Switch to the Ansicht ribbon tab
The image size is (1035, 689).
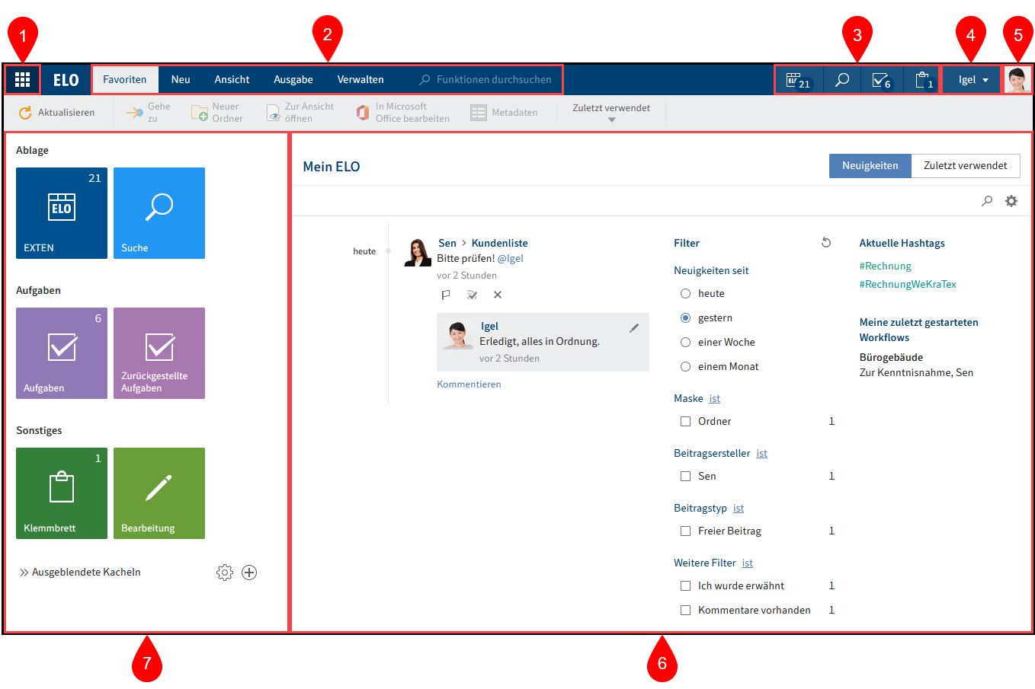click(232, 80)
